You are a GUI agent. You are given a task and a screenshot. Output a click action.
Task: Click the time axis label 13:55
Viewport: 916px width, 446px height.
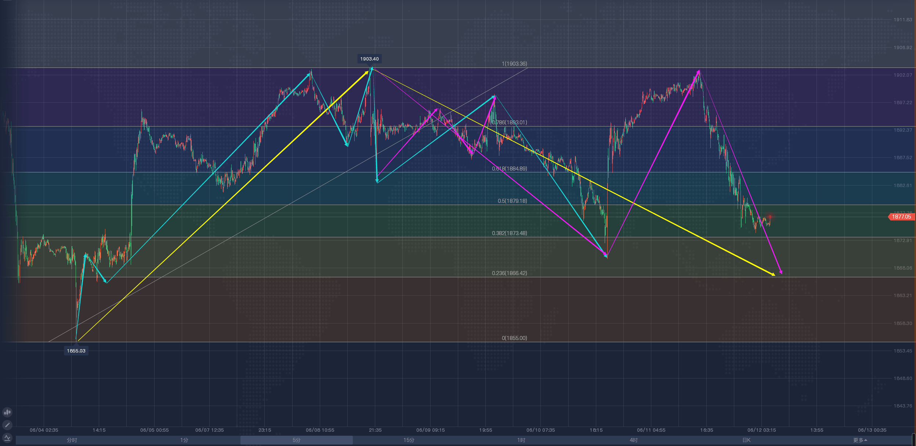coord(817,430)
